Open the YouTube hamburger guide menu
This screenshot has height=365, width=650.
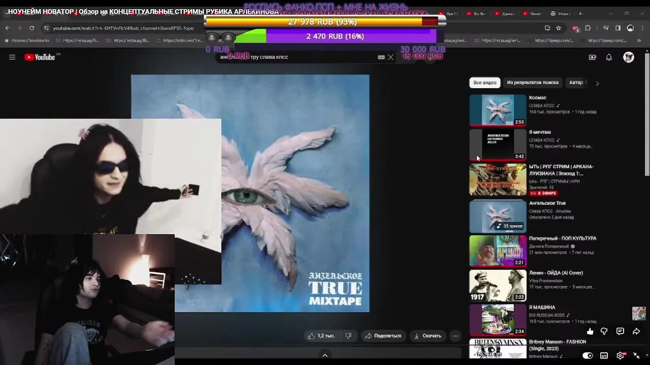(x=12, y=57)
